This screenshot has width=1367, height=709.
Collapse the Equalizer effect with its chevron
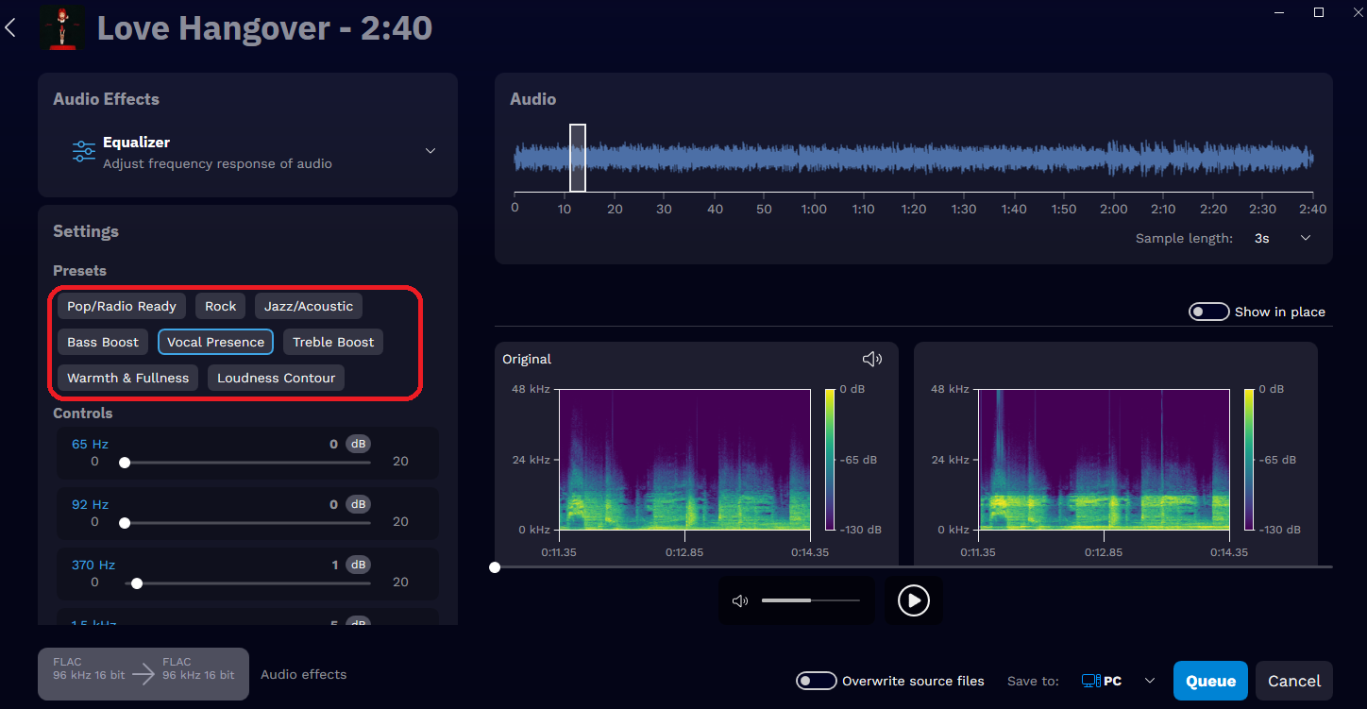tap(430, 150)
